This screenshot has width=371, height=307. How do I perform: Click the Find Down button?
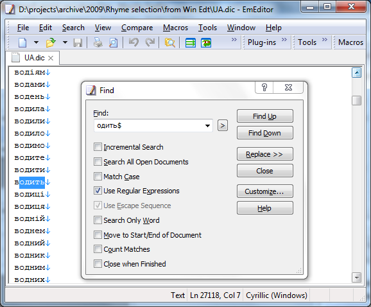pos(264,133)
